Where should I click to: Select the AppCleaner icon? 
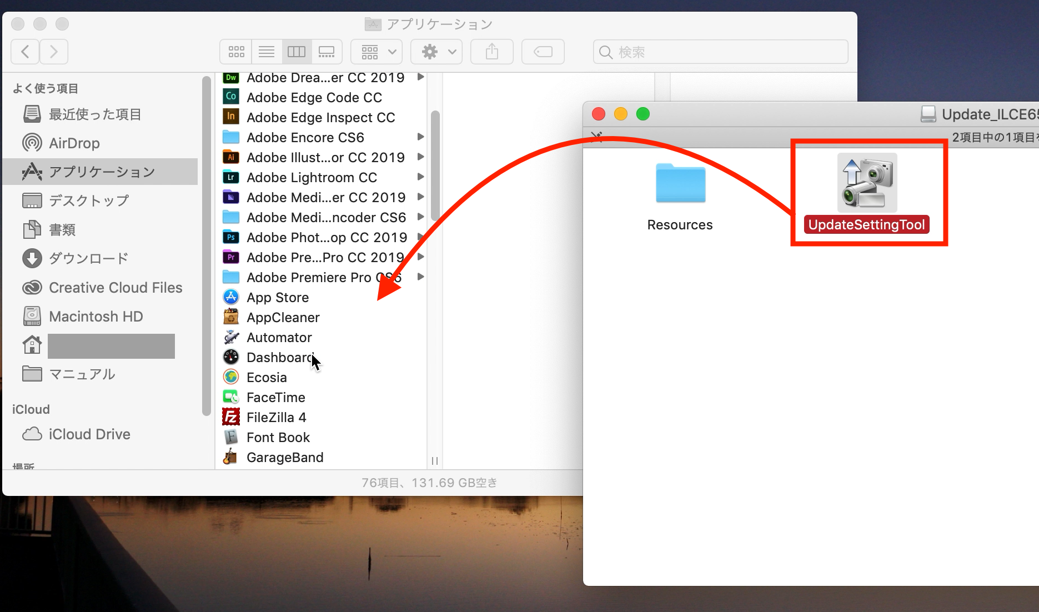[x=231, y=317]
